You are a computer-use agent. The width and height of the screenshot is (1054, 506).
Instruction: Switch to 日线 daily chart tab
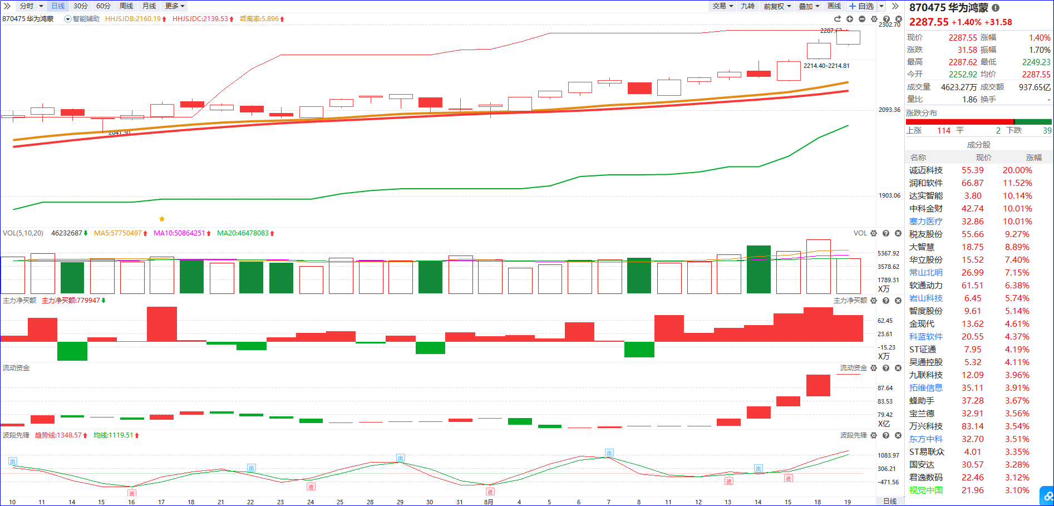(58, 6)
